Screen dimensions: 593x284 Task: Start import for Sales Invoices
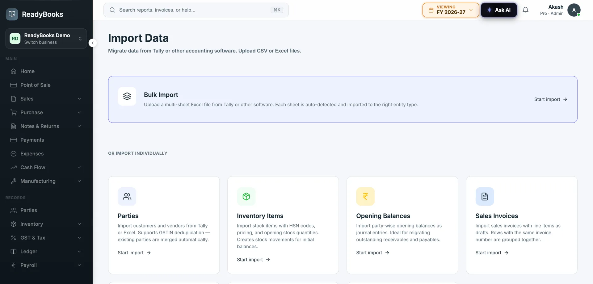tap(492, 253)
